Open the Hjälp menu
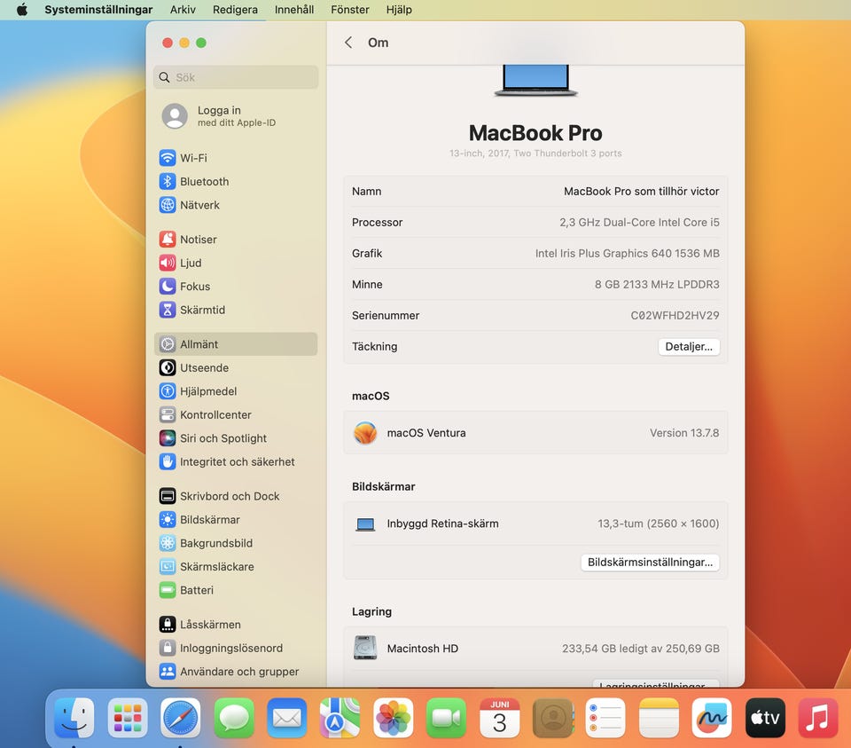This screenshot has height=748, width=851. (399, 10)
